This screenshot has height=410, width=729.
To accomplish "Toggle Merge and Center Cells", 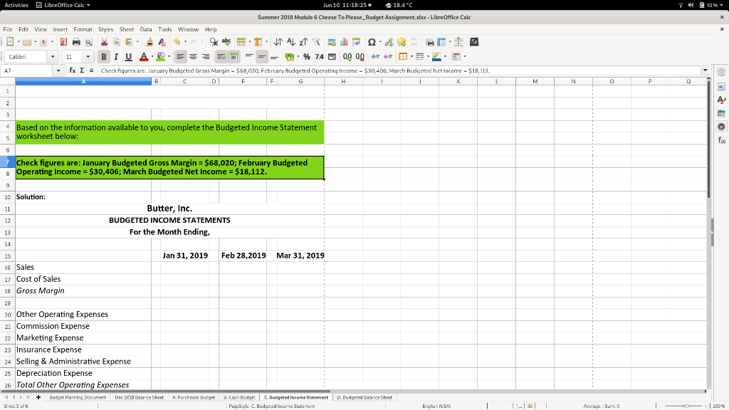I will click(x=234, y=57).
